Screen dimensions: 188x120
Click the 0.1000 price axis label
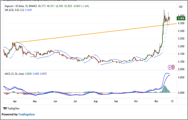click(181, 62)
